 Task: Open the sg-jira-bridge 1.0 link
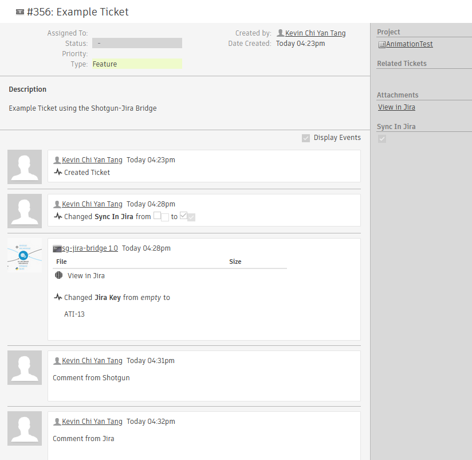pos(90,248)
